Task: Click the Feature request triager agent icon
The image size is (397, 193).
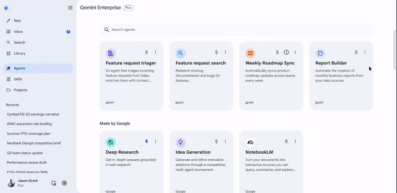Action: [x=111, y=53]
